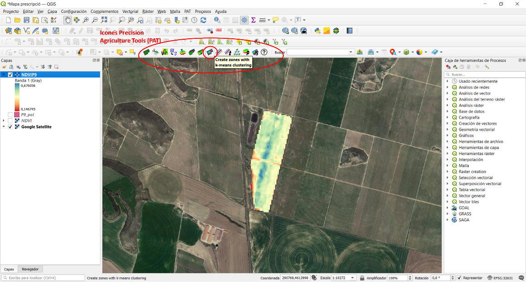
Task: Save the project with the floppy disk icon
Action: click(x=26, y=20)
